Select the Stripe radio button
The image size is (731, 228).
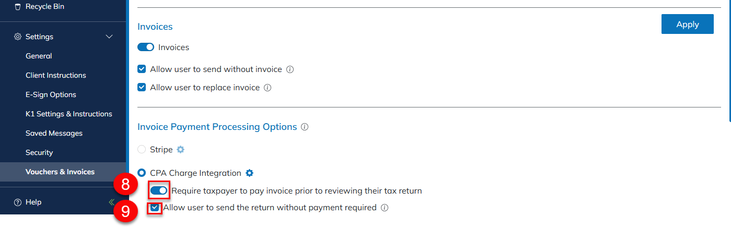(142, 150)
